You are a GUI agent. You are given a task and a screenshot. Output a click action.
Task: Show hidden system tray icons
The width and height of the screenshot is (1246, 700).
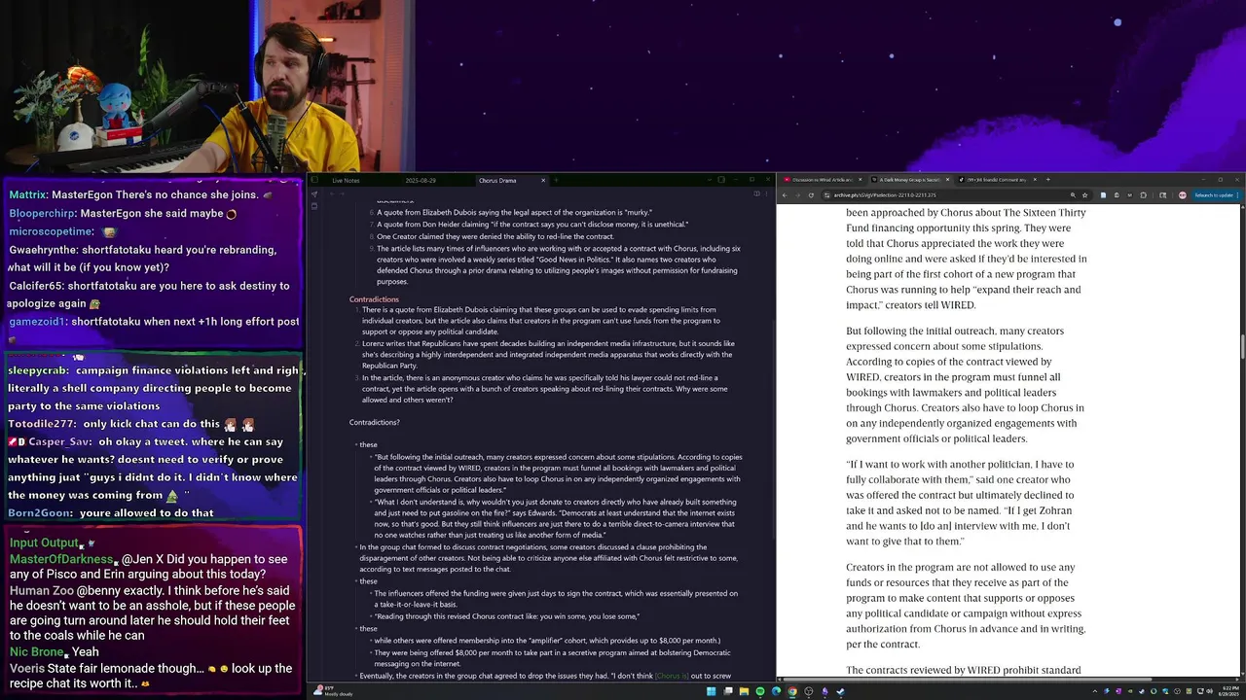(1094, 691)
